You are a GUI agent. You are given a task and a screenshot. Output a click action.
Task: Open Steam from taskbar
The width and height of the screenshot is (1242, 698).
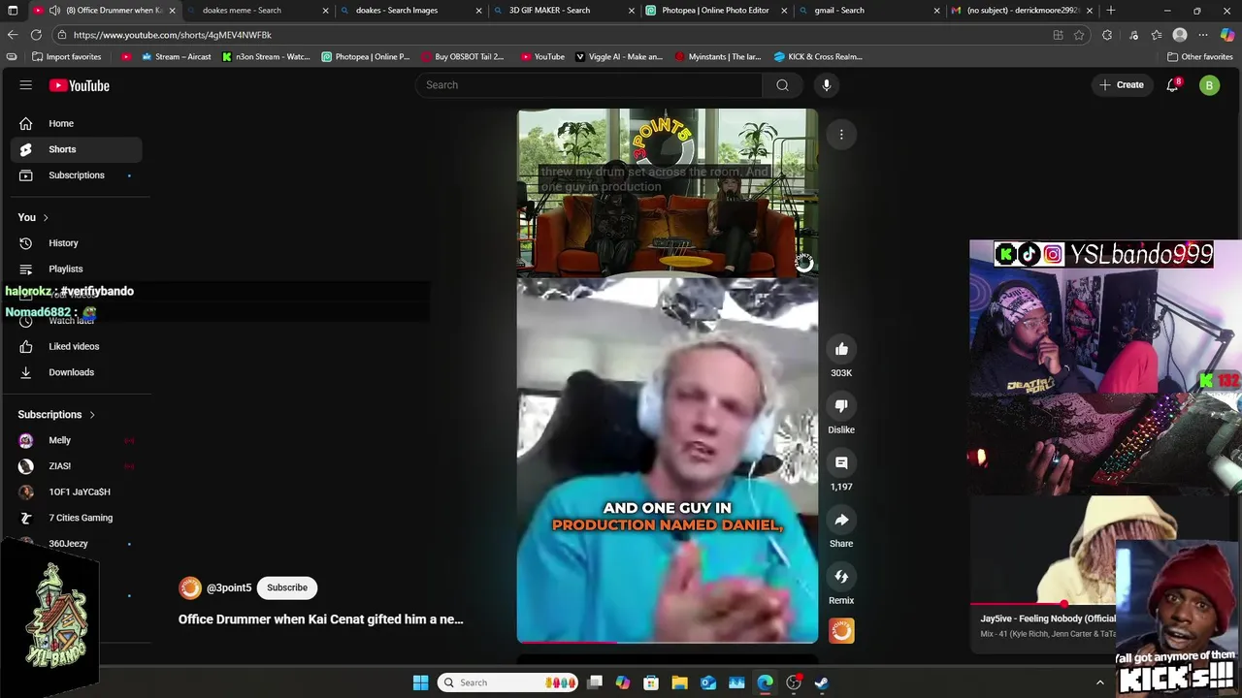(822, 682)
